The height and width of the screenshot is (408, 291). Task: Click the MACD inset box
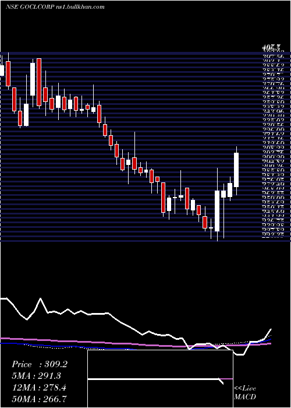pyautogui.click(x=160, y=379)
